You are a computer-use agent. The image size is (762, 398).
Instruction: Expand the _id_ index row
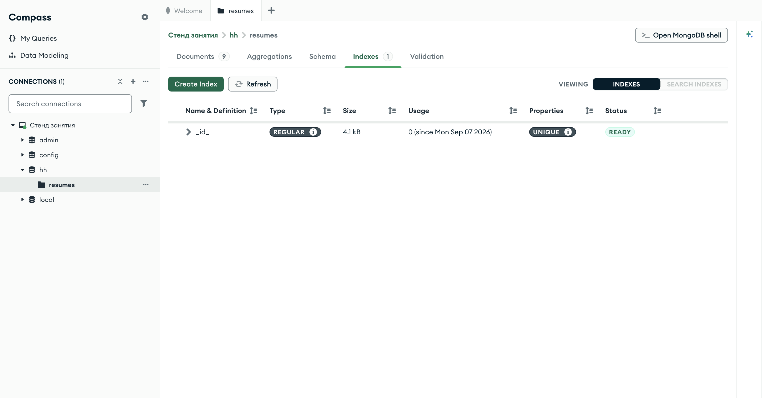click(188, 132)
